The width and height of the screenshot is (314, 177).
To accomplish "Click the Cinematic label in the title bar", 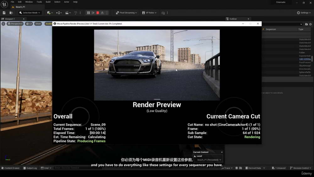I will tap(281, 2).
